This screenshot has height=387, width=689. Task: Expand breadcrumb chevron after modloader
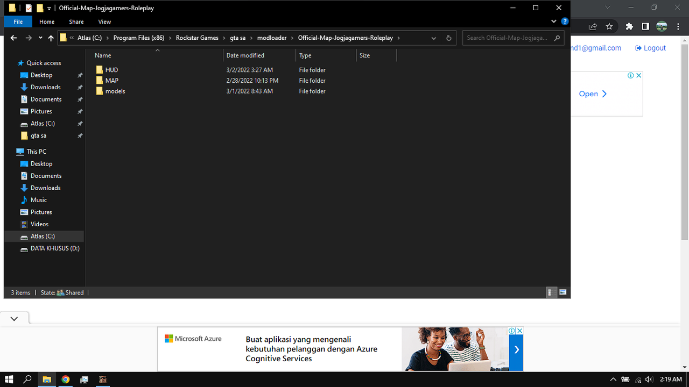click(293, 38)
